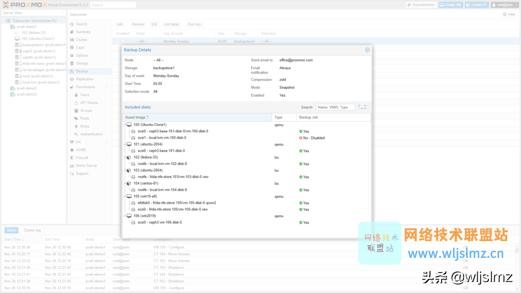The width and height of the screenshot is (521, 293).
Task: Select efidisk0 frida-nfs-store qcow2 disk row
Action: click(x=247, y=203)
